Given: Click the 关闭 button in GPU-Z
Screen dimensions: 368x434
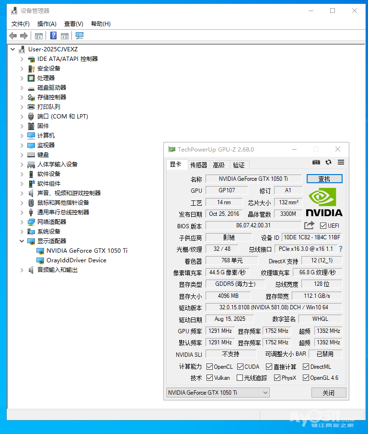Looking at the screenshot, I should point(328,393).
